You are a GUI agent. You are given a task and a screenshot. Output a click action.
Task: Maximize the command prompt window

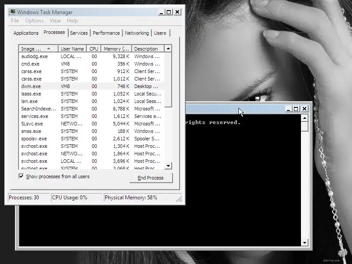[296, 109]
